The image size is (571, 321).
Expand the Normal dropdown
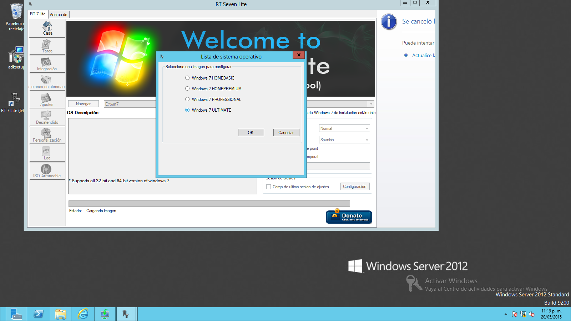[344, 128]
